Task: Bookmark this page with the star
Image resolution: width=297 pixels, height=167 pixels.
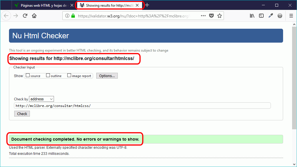Action: (x=220, y=16)
